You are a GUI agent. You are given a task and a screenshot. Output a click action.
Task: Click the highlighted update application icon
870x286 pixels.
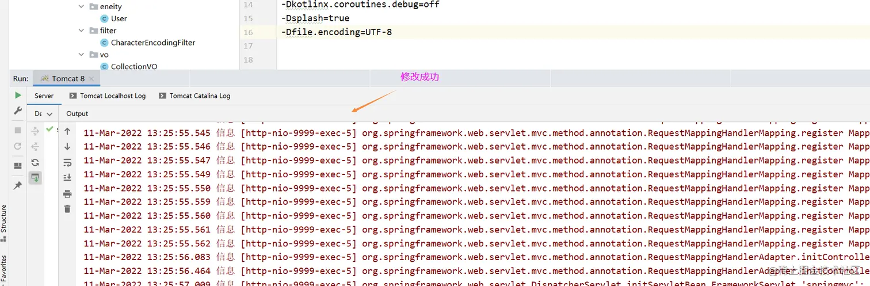point(35,178)
